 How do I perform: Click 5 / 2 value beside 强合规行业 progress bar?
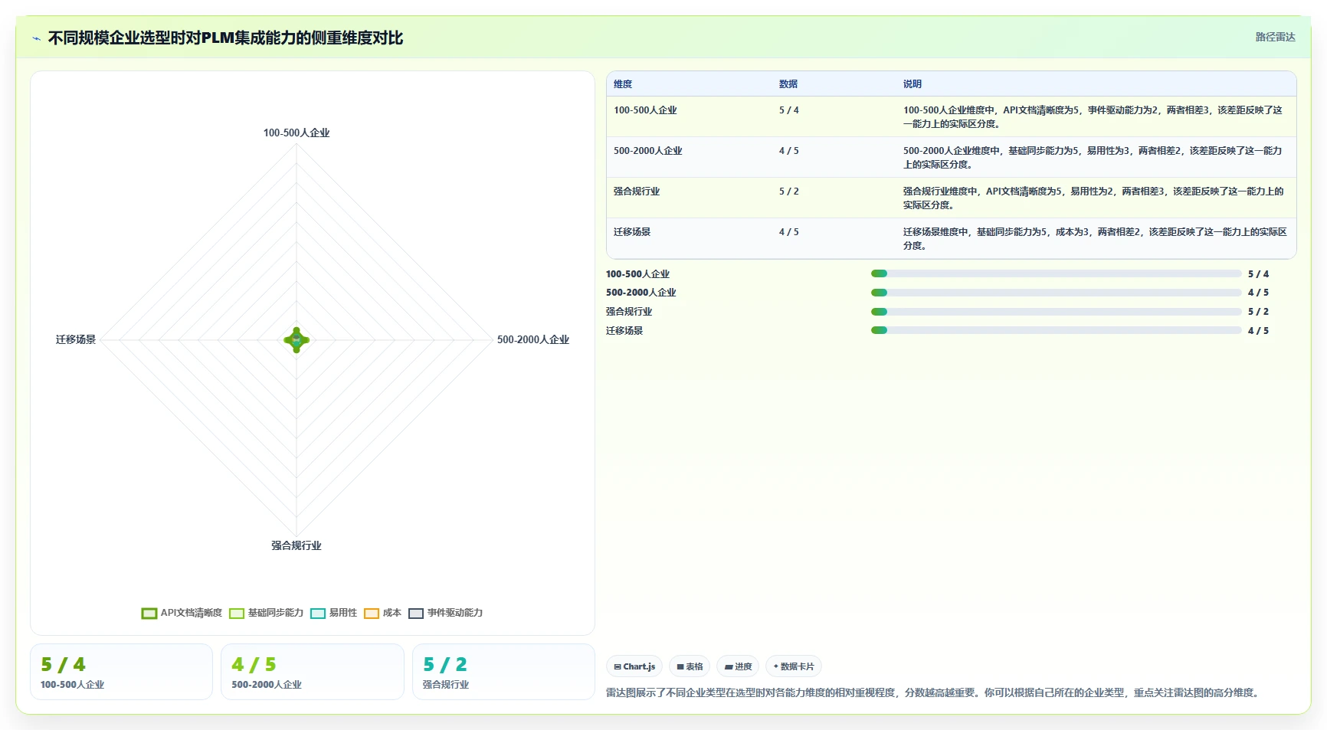click(x=1258, y=312)
